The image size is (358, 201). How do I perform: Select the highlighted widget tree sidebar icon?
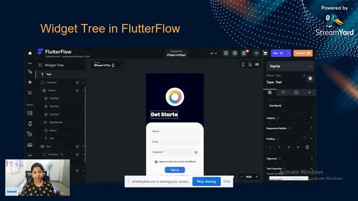[x=30, y=93]
